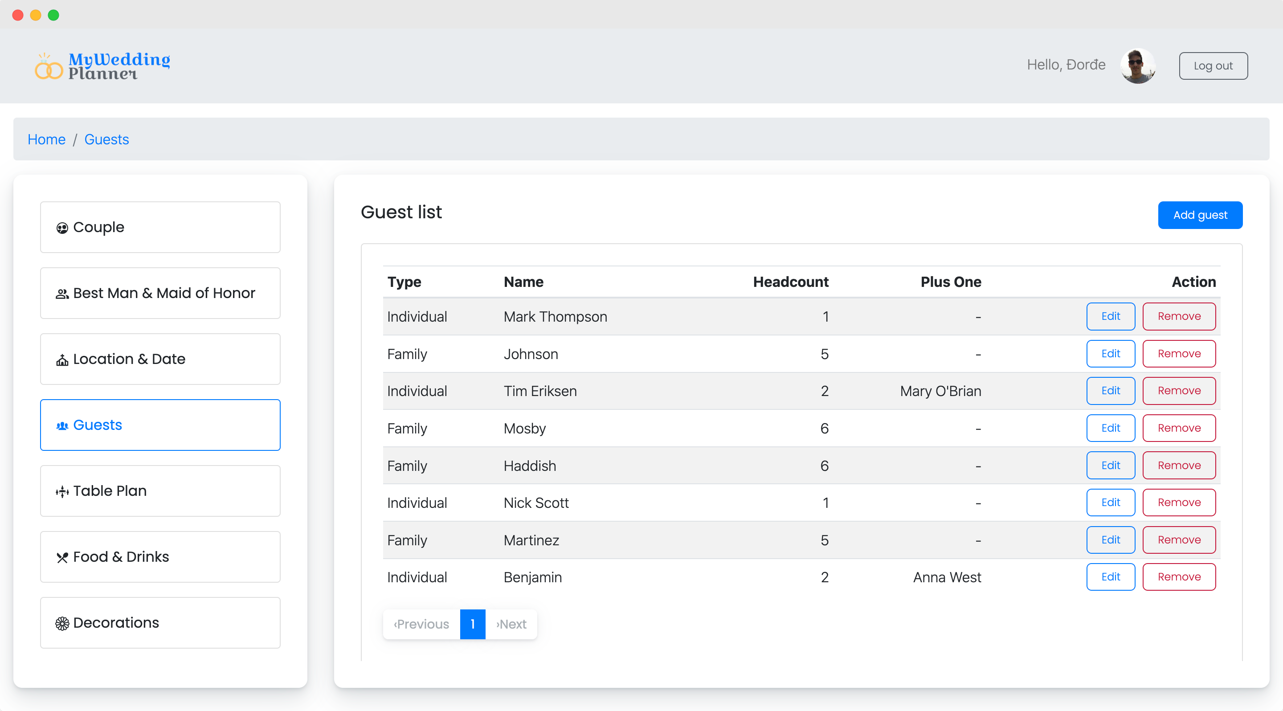This screenshot has height=711, width=1283.
Task: Open the Guests navigation item
Action: [x=160, y=425]
